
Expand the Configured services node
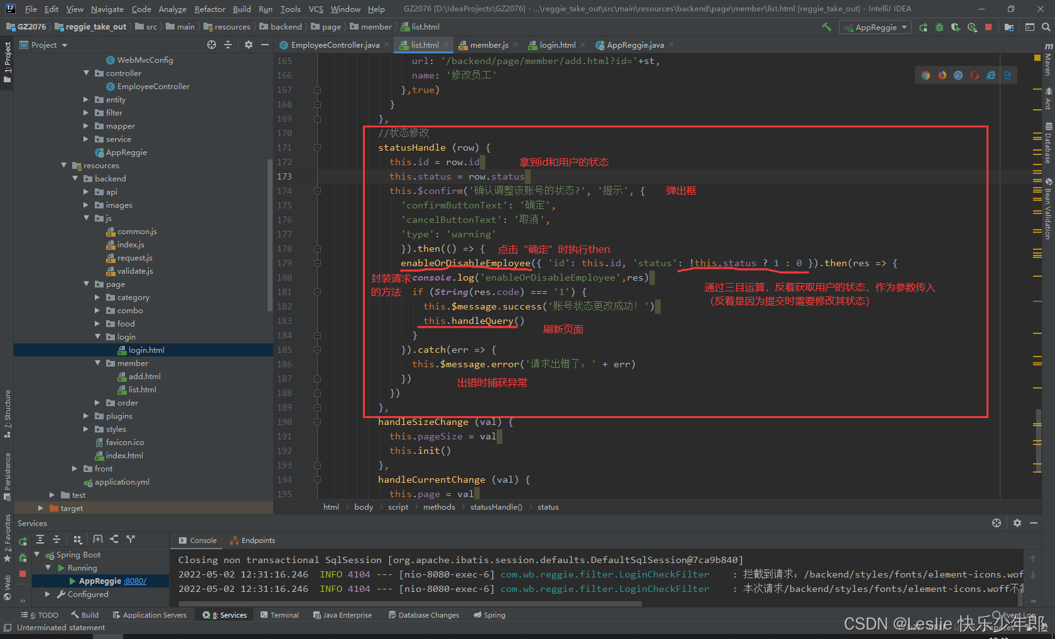tap(48, 594)
